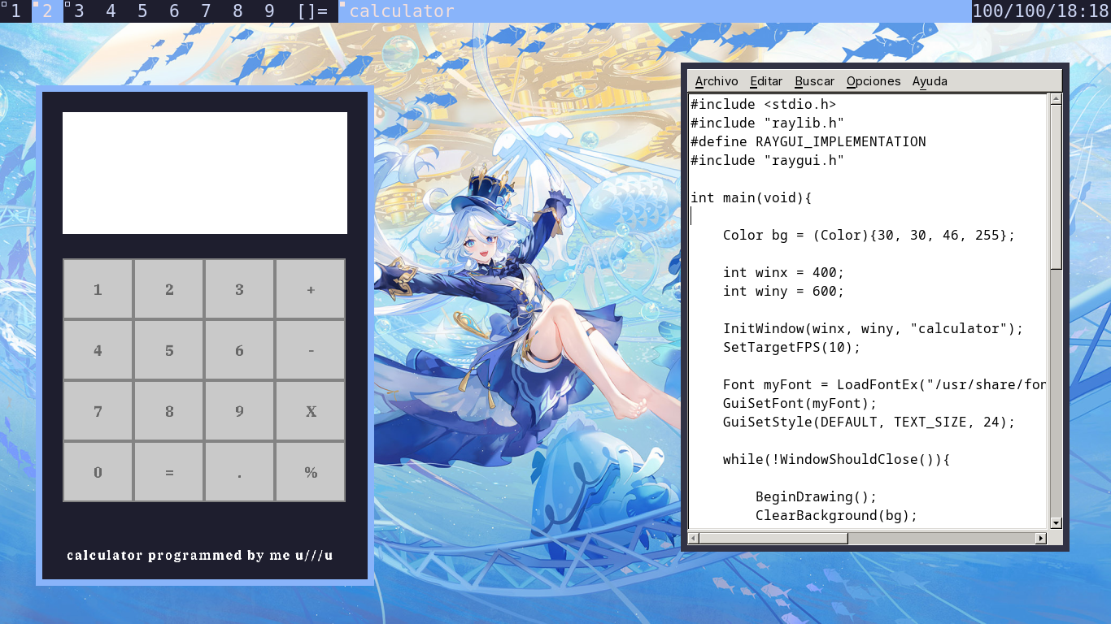This screenshot has width=1111, height=624.
Task: Click calculator button 4
Action: pyautogui.click(x=98, y=350)
